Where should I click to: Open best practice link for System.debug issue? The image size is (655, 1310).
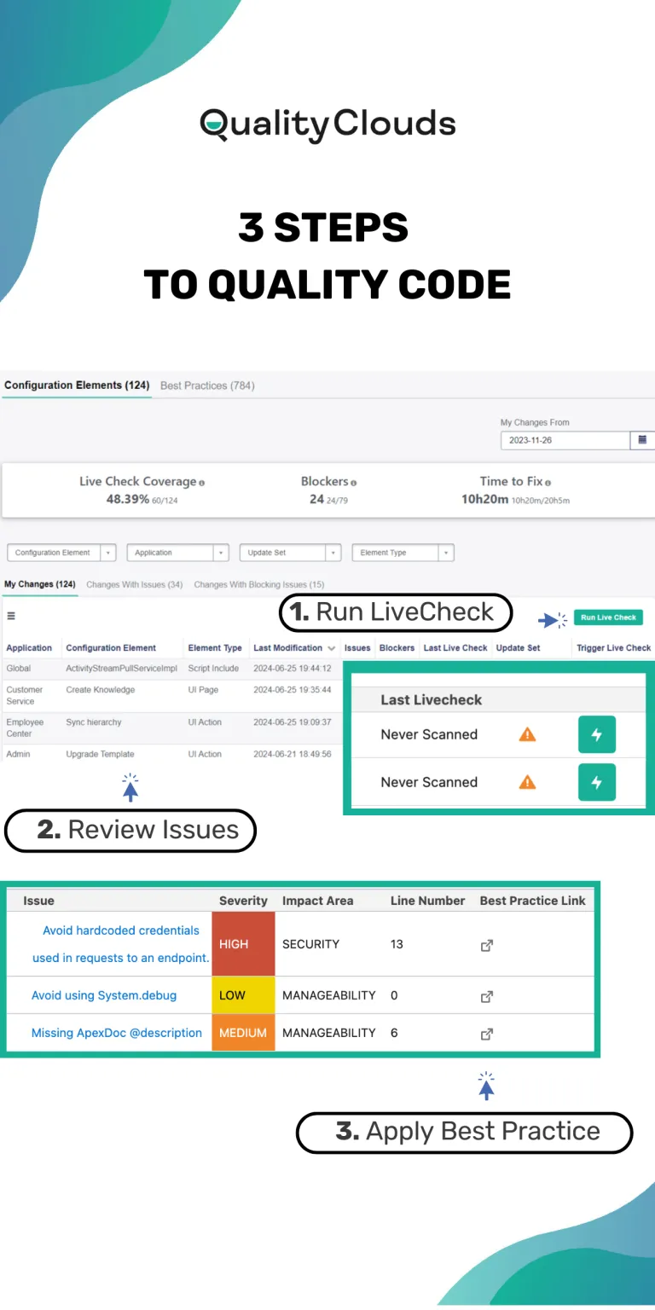487,996
